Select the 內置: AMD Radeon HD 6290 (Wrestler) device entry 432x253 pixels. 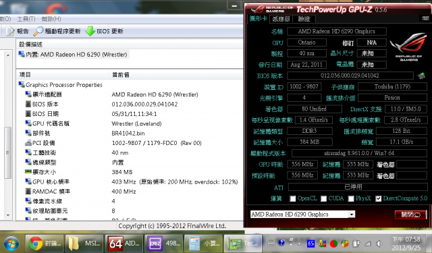pos(73,55)
